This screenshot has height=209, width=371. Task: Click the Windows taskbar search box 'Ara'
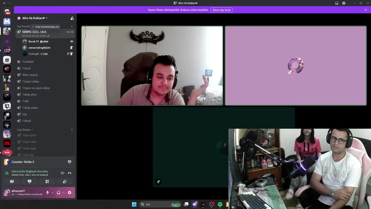pyautogui.click(x=160, y=204)
